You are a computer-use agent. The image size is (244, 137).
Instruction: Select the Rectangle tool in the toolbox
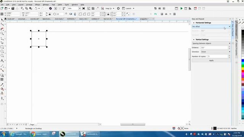[x=2, y=47]
